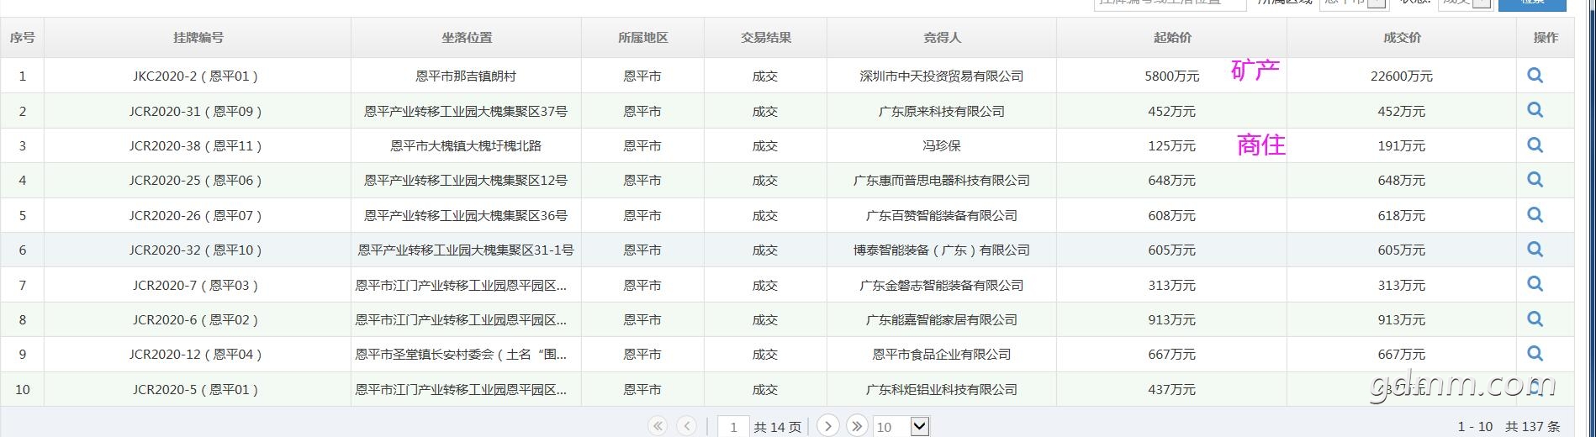The width and height of the screenshot is (1596, 437).
Task: Click magnifier icon for JCR2020-31 row
Action: (x=1535, y=110)
